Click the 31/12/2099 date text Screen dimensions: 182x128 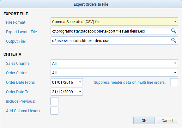coord(63,92)
